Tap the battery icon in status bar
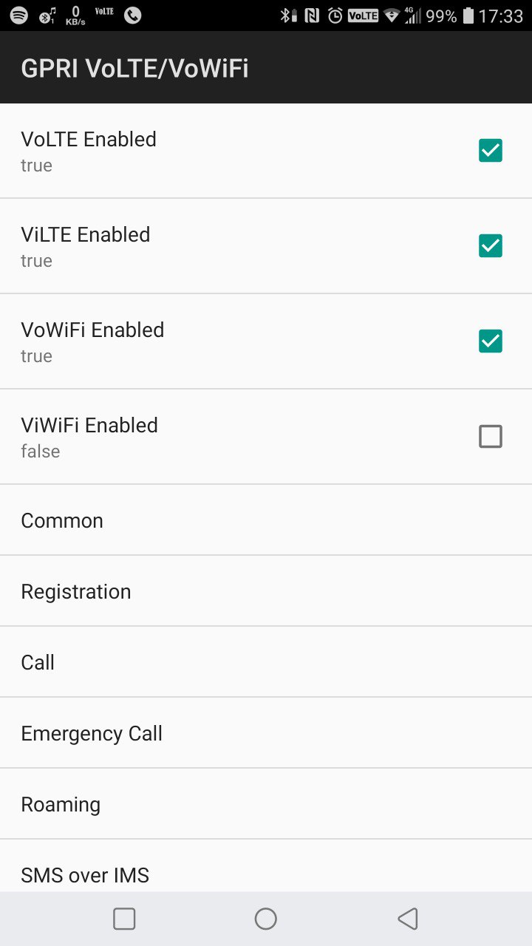This screenshot has width=532, height=946. coord(468,16)
